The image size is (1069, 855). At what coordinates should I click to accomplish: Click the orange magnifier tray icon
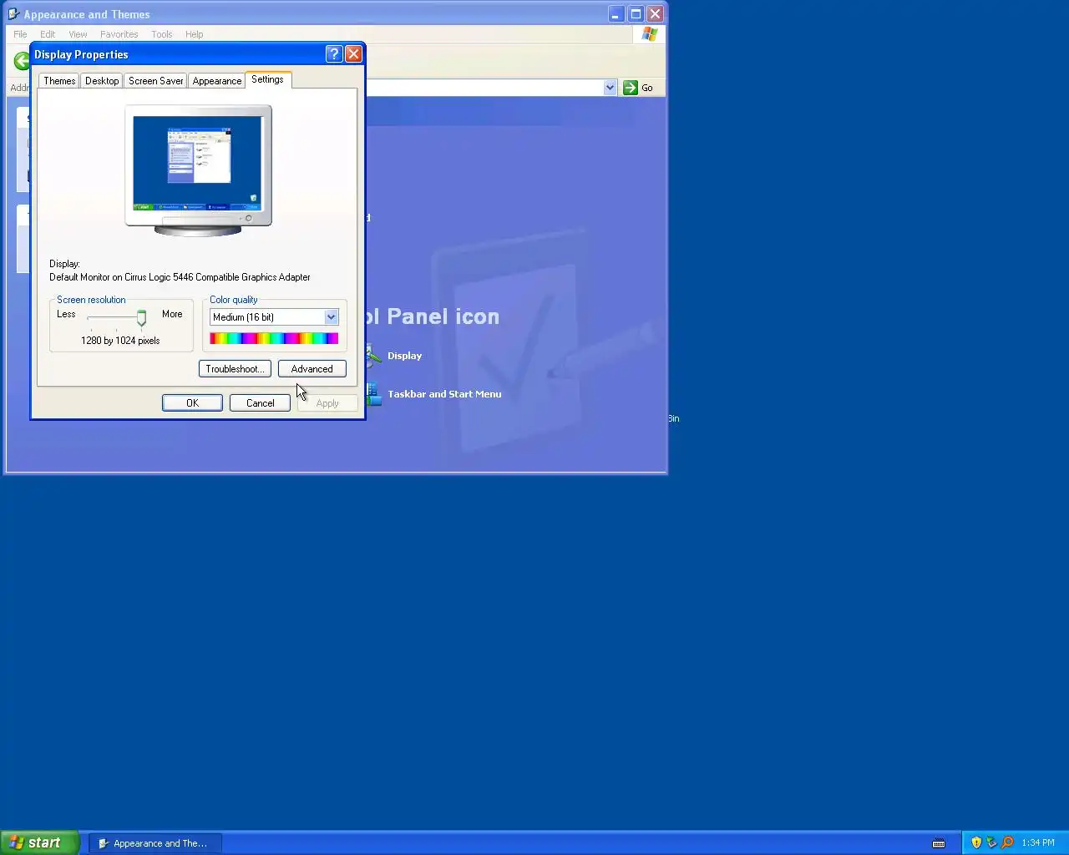point(1007,842)
